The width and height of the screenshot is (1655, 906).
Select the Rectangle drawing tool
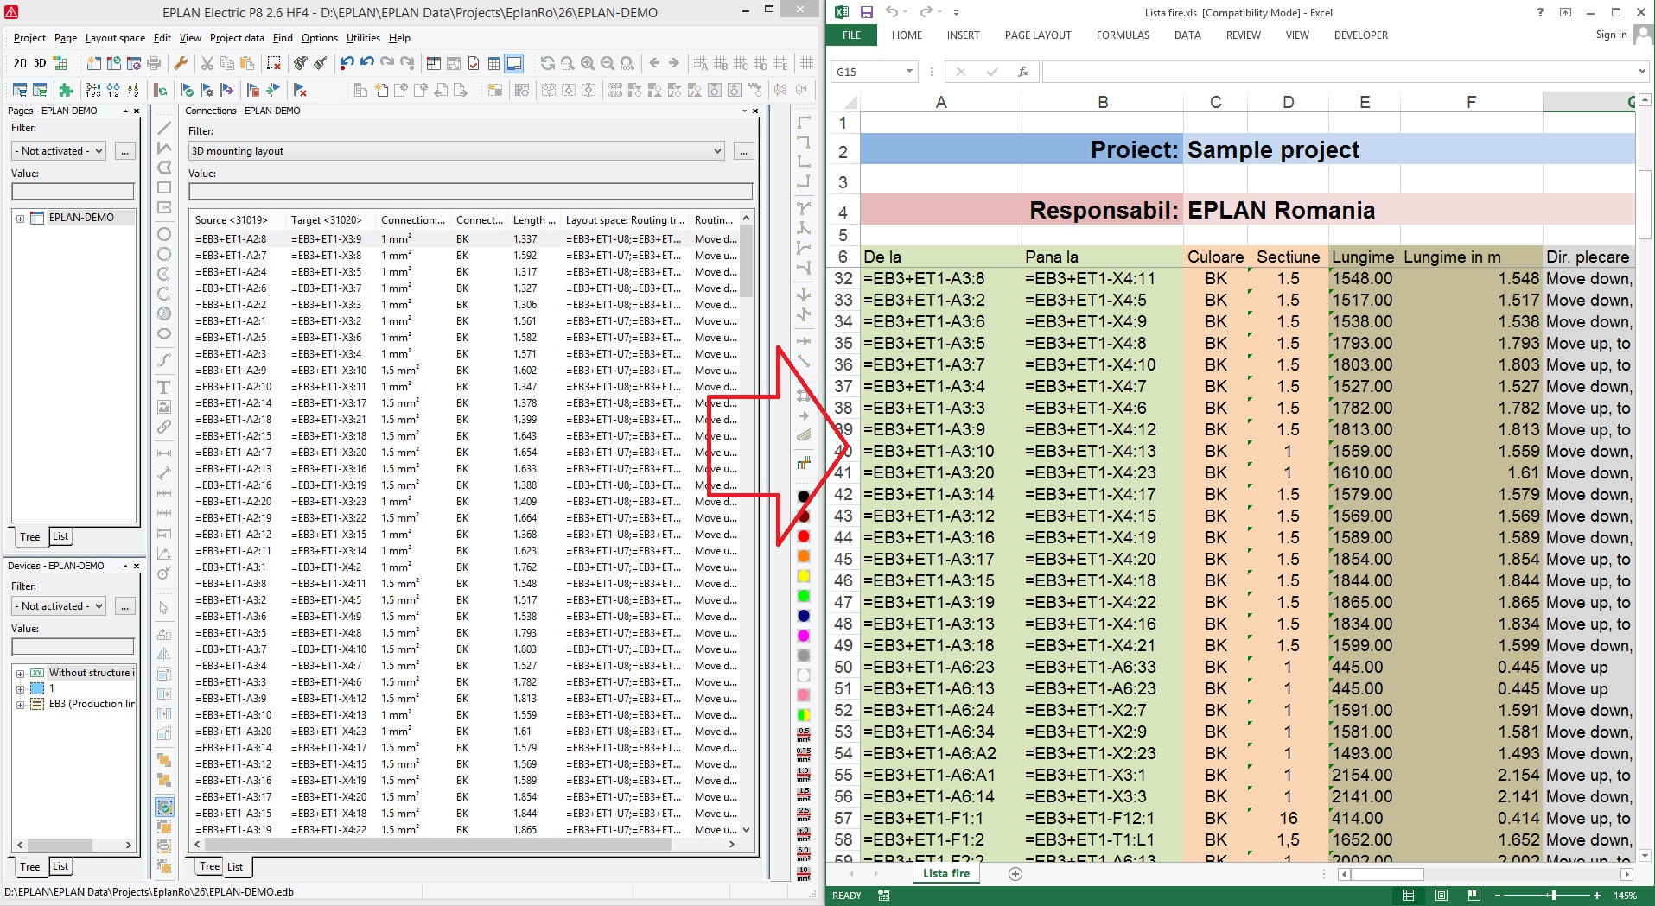(164, 187)
